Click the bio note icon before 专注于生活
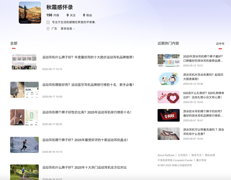Viewport: 231px width, 180px height. 48,22
